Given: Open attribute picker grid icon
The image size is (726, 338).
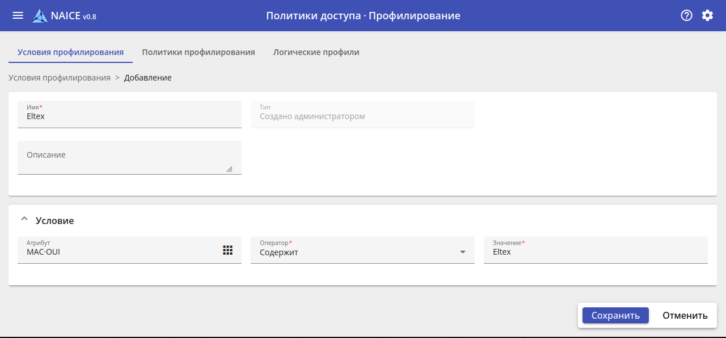Looking at the screenshot, I should pyautogui.click(x=227, y=250).
